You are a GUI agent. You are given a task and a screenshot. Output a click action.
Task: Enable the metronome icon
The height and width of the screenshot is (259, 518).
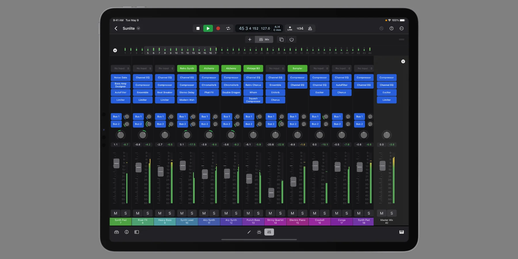310,28
